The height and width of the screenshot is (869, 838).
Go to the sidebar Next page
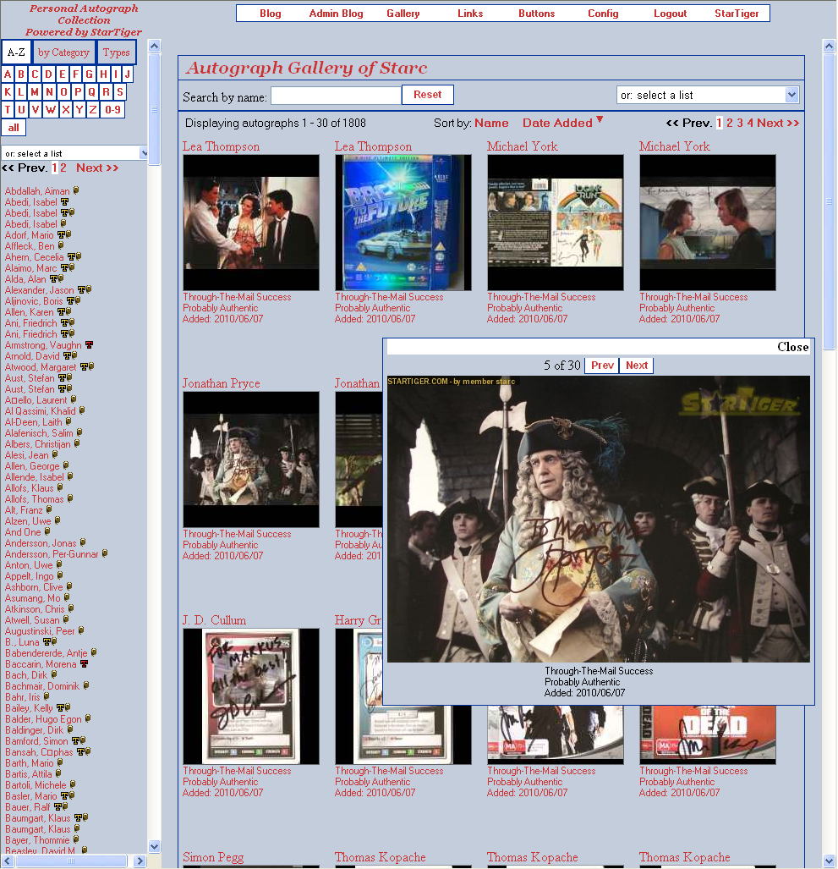pyautogui.click(x=97, y=168)
